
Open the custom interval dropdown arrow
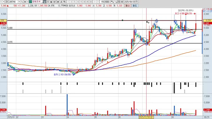pos(98,2)
